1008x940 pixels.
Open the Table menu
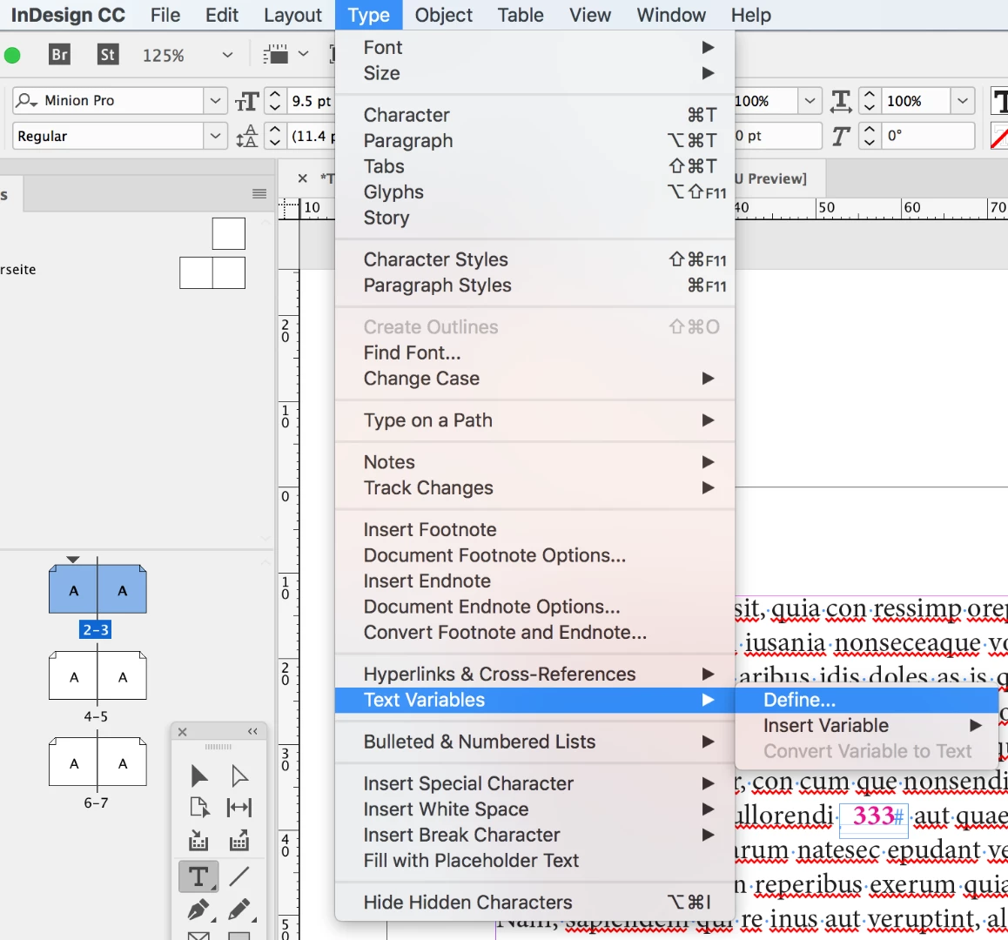521,15
